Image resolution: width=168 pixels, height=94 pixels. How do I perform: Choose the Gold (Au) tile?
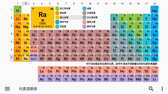(x=98, y=50)
